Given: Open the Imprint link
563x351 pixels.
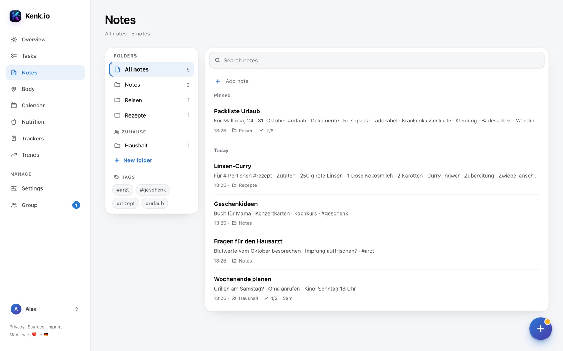Looking at the screenshot, I should [x=55, y=327].
